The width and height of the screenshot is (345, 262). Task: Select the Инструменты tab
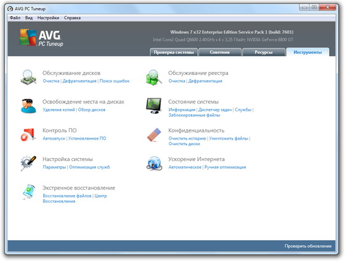click(307, 52)
